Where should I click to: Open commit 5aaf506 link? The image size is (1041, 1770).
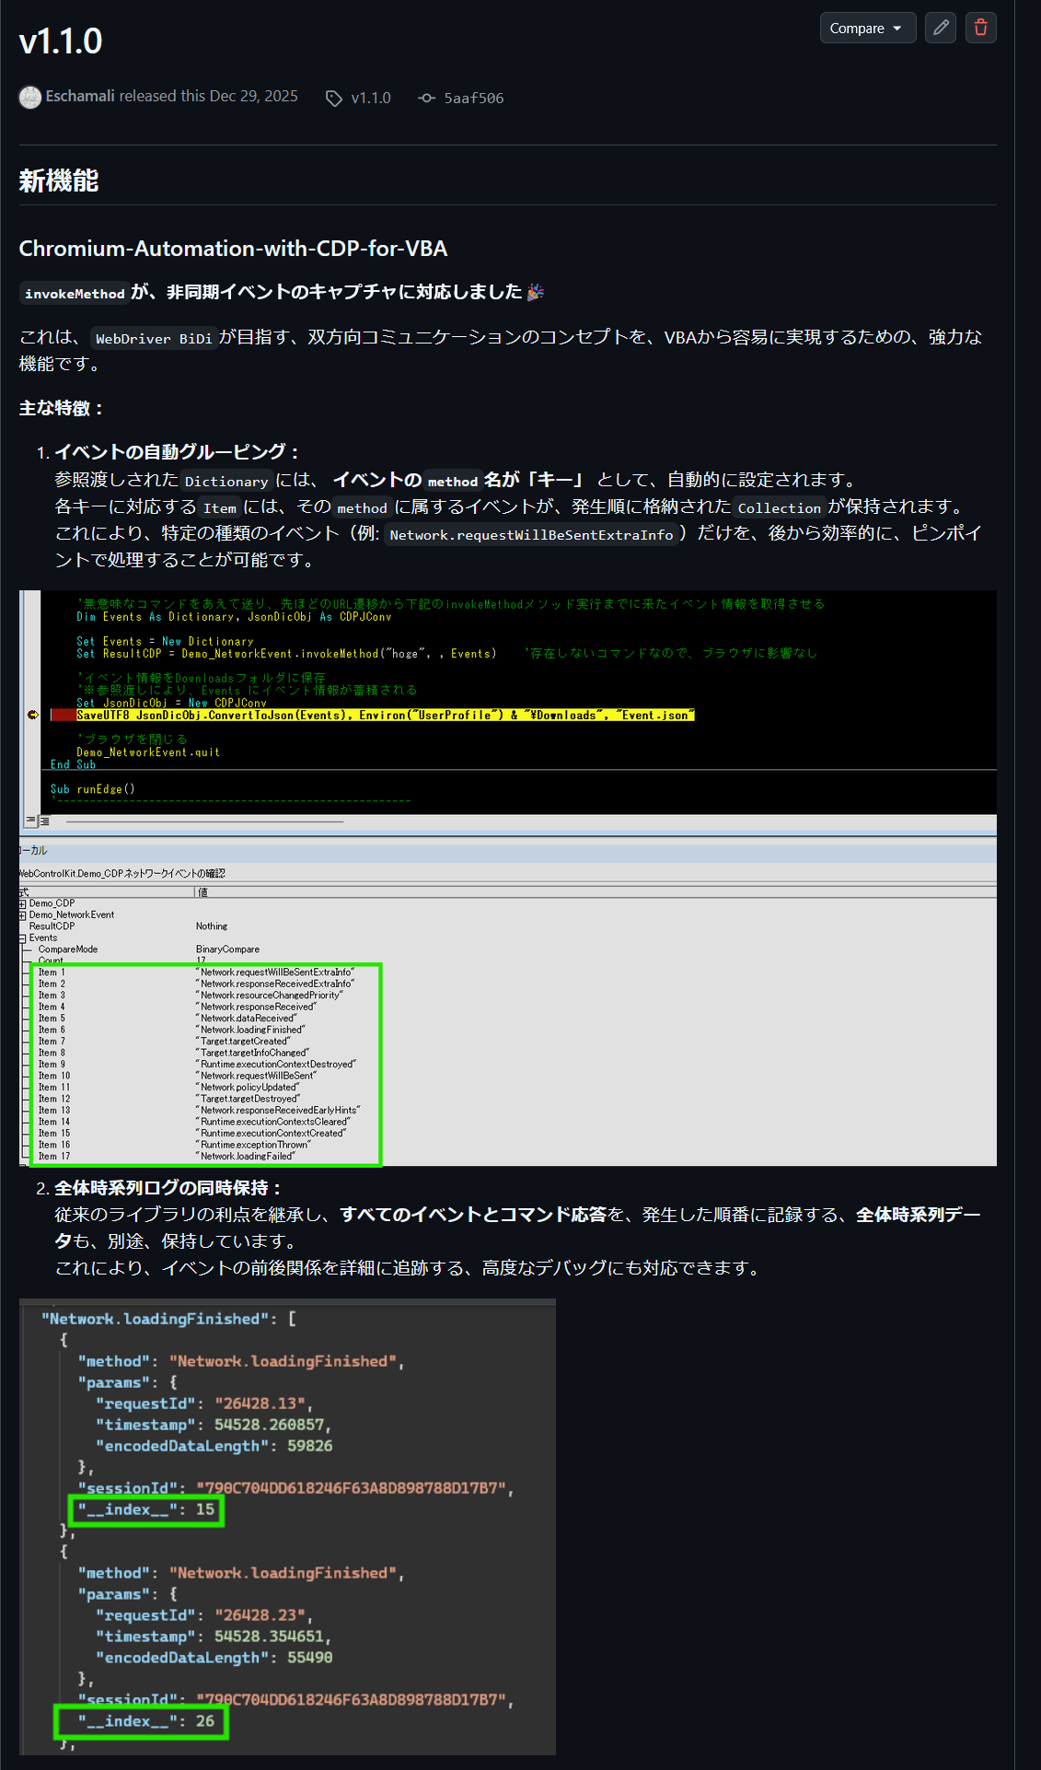pos(474,98)
